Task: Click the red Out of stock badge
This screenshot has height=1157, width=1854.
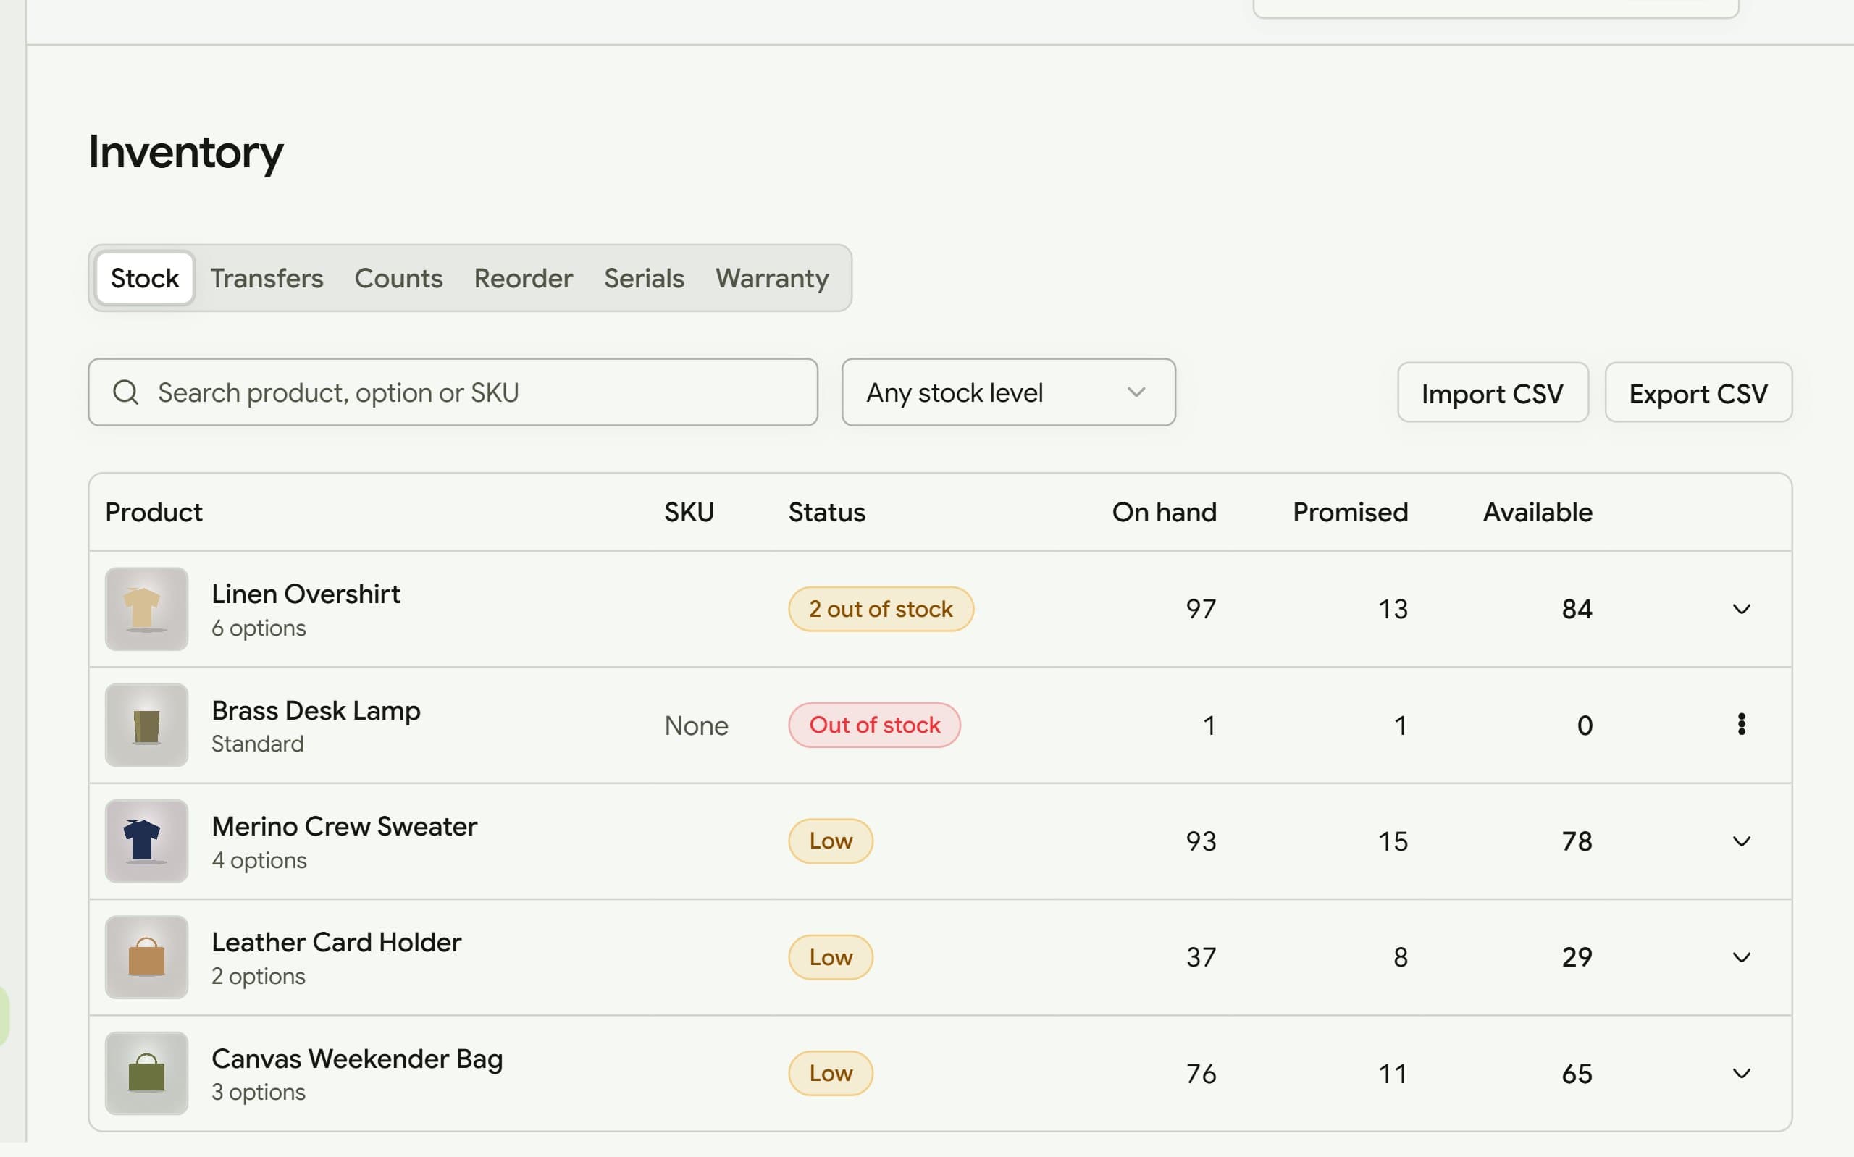Action: (875, 725)
